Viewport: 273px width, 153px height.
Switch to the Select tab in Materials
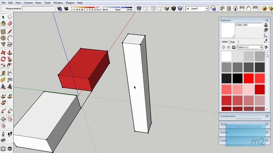225,42
